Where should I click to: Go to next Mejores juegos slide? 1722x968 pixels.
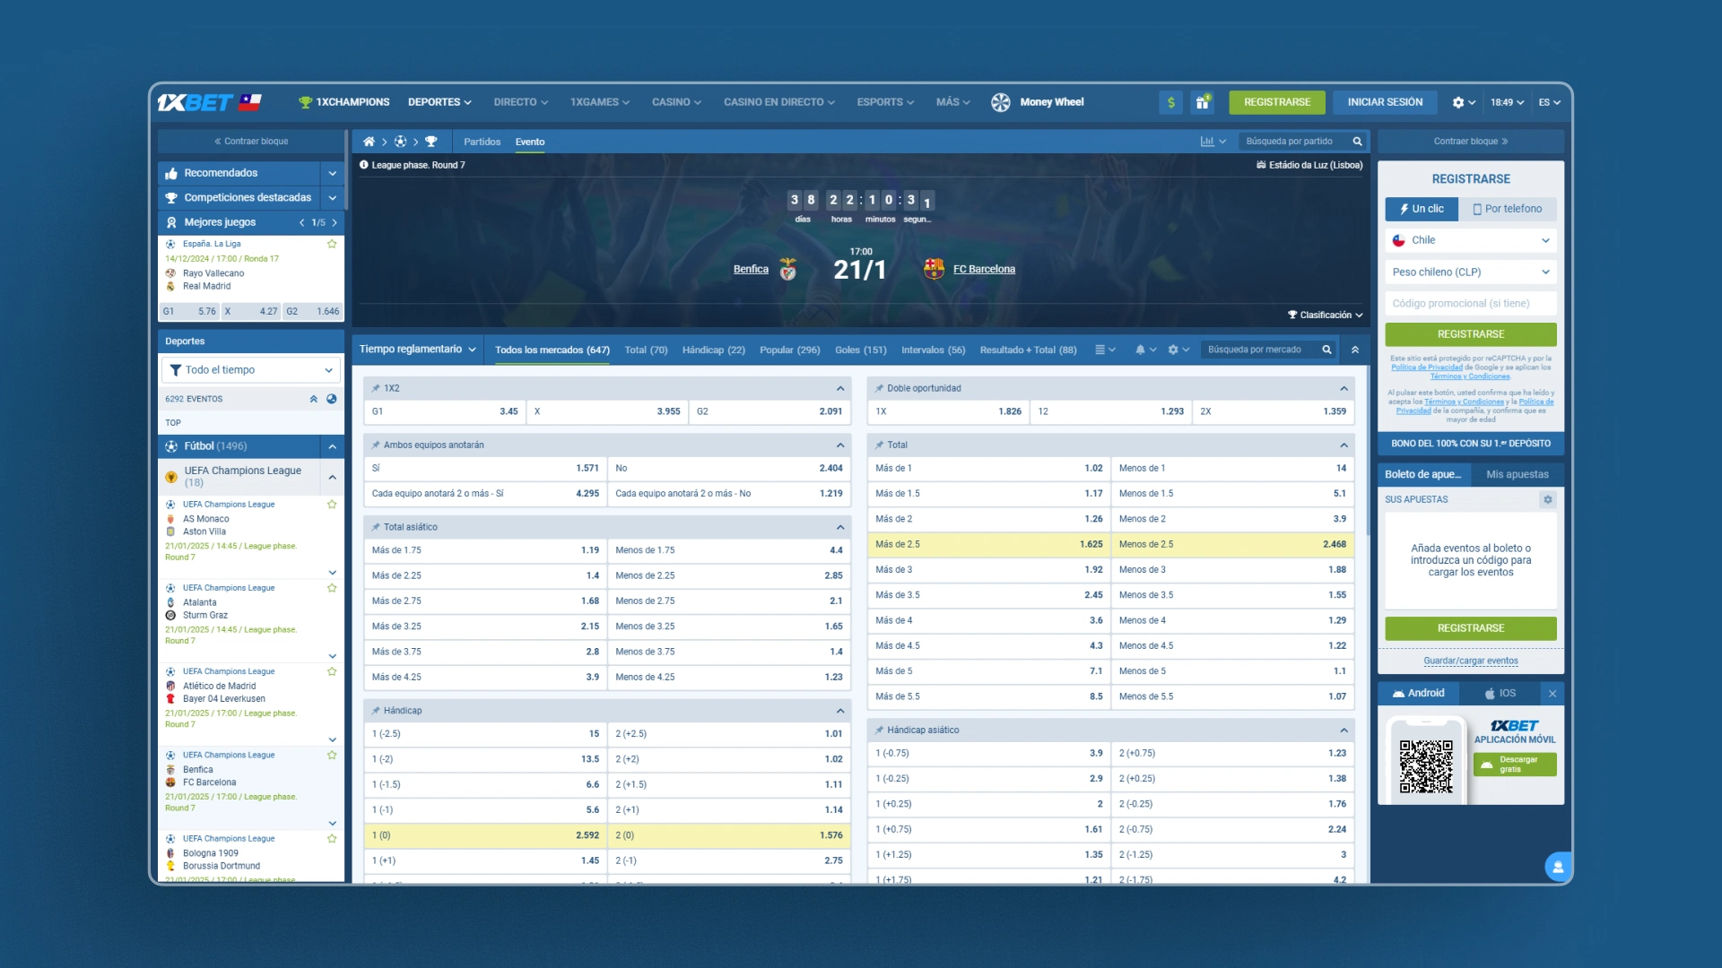coord(335,222)
